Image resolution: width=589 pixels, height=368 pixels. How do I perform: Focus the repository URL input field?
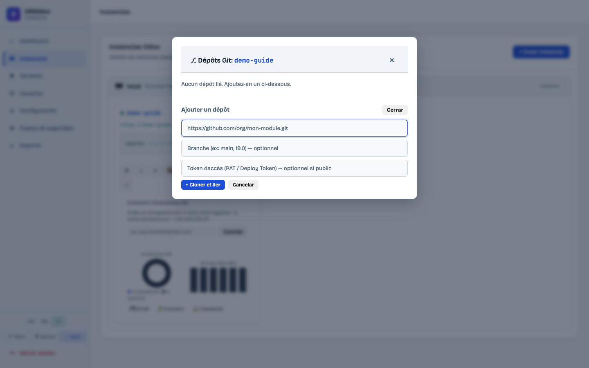pos(294,128)
